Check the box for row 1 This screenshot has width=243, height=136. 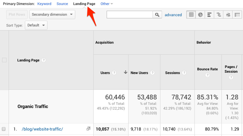pyautogui.click(x=4, y=129)
